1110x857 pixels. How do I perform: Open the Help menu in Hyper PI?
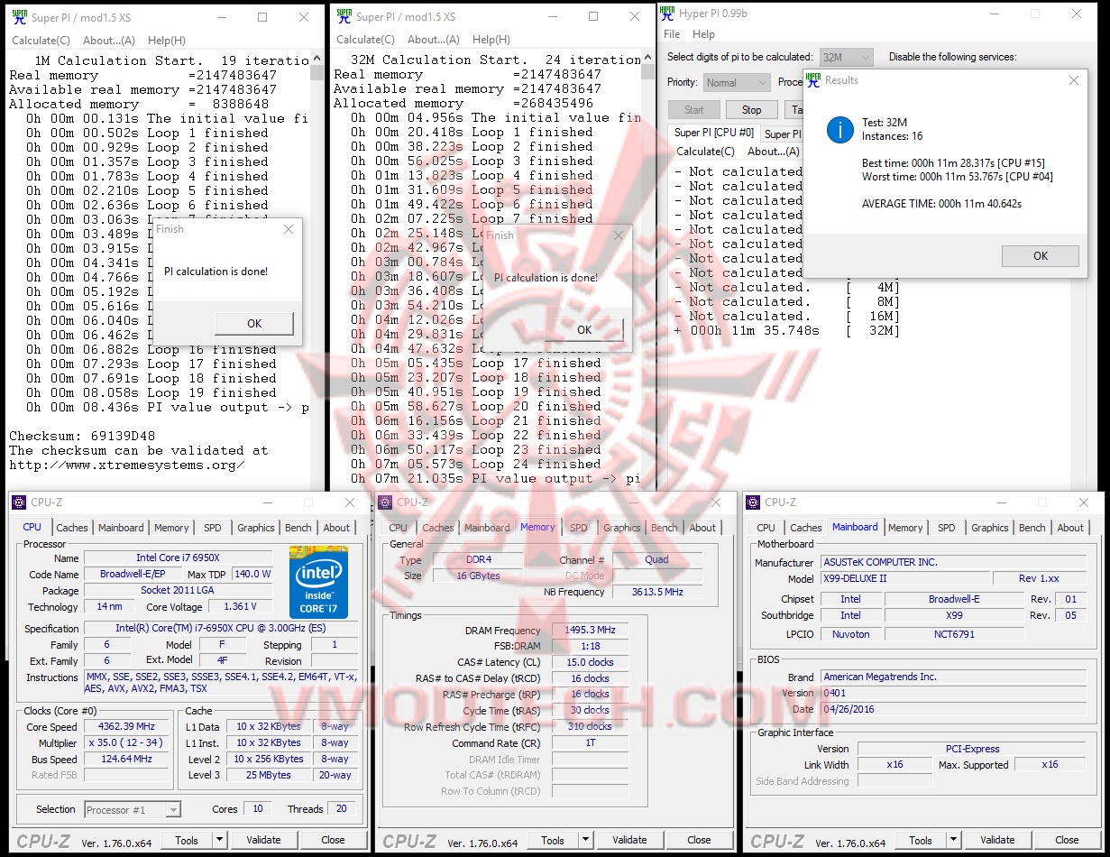tap(703, 34)
